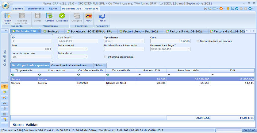Select the balance scale sidebar module
The height and width of the screenshot is (133, 257).
5,87
